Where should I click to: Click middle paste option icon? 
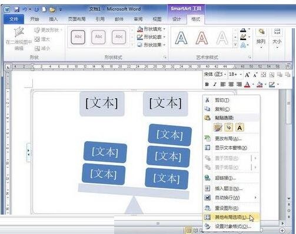click(229, 128)
